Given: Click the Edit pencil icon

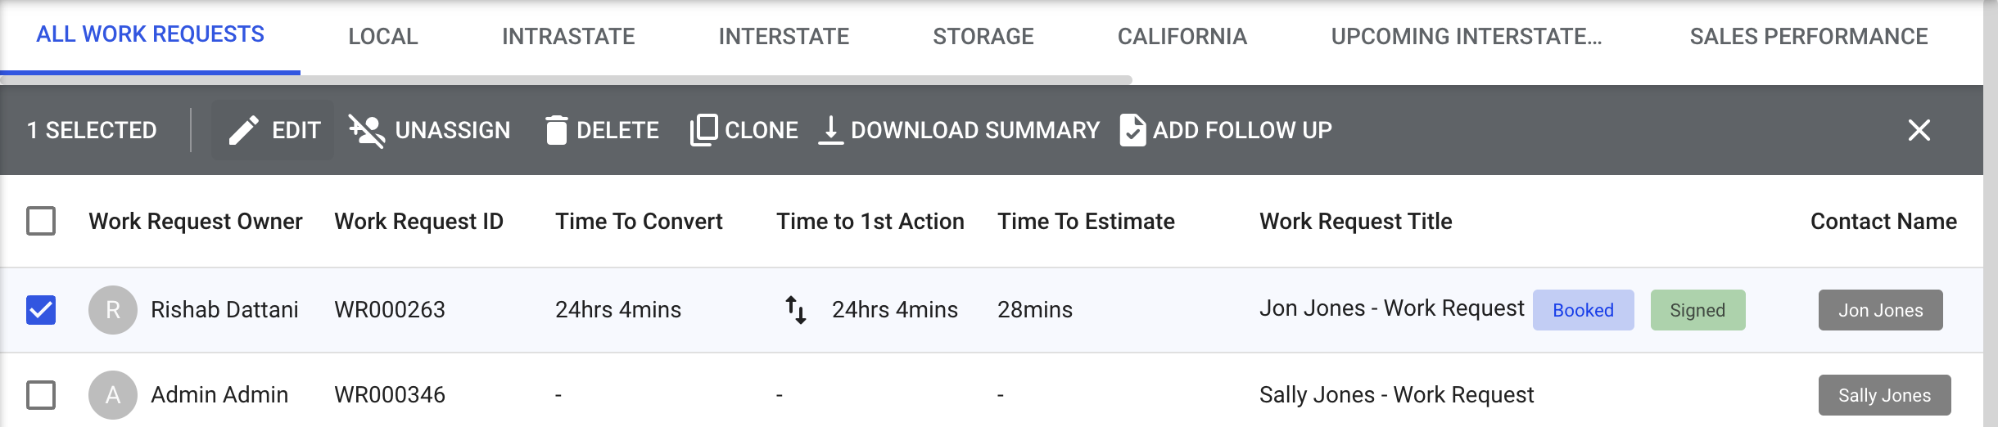Looking at the screenshot, I should [x=243, y=130].
